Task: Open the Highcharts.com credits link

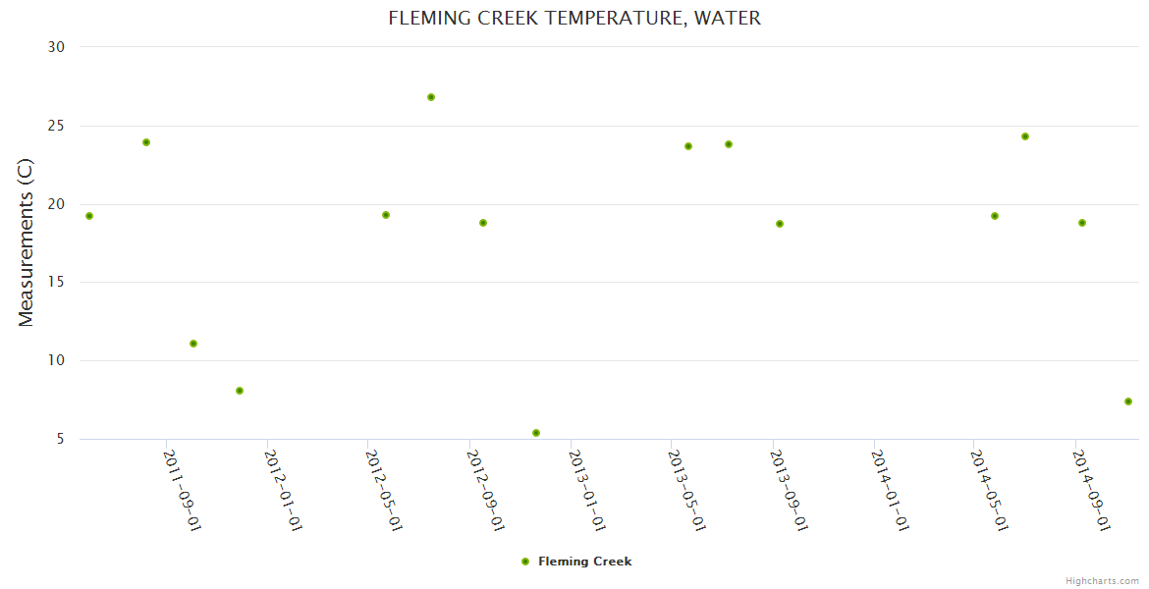Action: pyautogui.click(x=1102, y=581)
